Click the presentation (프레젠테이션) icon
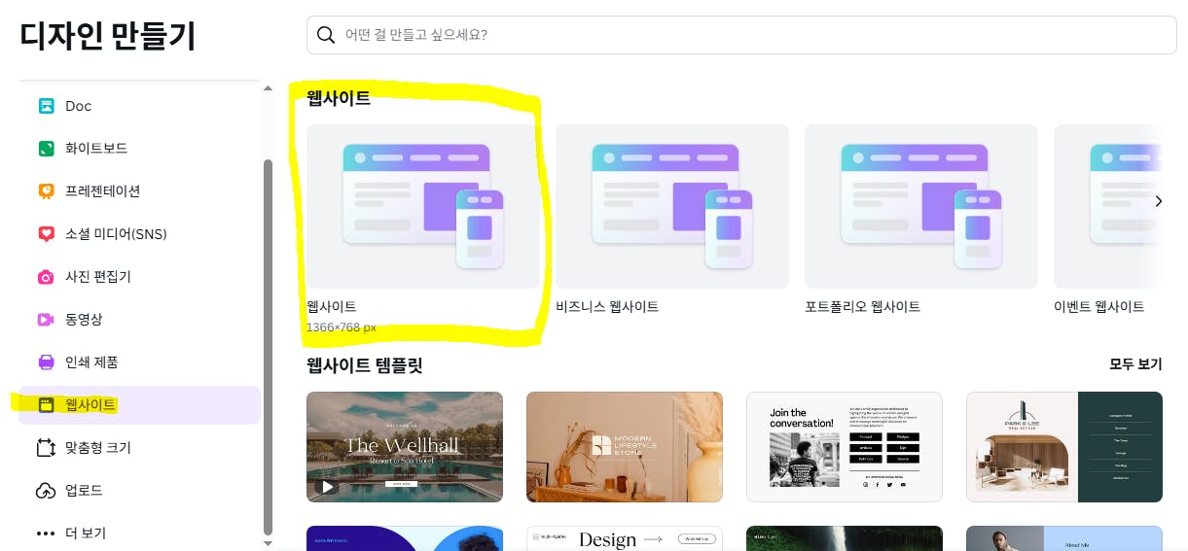Viewport: 1188px width, 551px height. (x=46, y=191)
